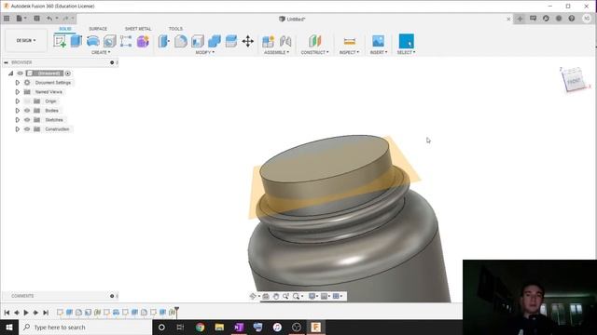Collapse the root component tree

point(10,74)
